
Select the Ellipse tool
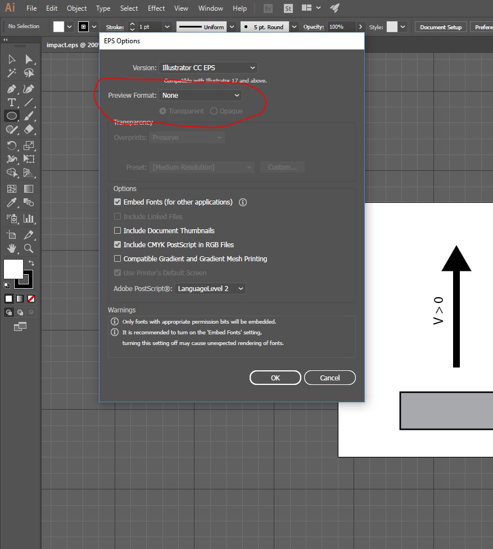(x=12, y=116)
